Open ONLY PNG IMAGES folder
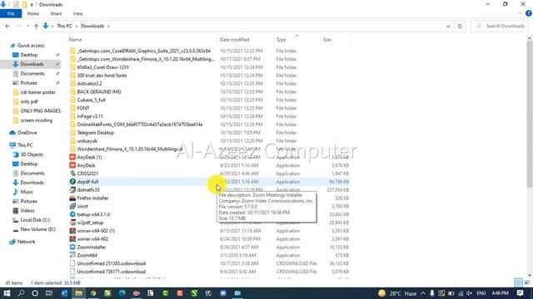 (40, 110)
